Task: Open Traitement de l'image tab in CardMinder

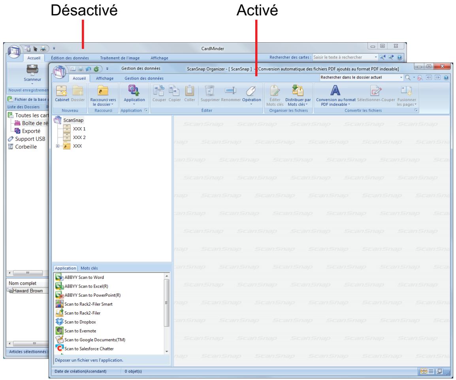Action: click(x=120, y=58)
